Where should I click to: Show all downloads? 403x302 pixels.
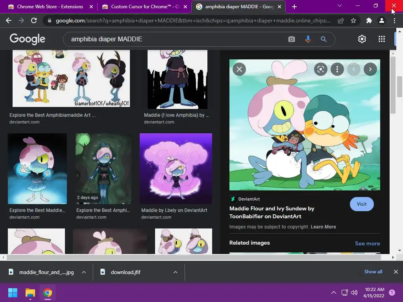click(373, 272)
